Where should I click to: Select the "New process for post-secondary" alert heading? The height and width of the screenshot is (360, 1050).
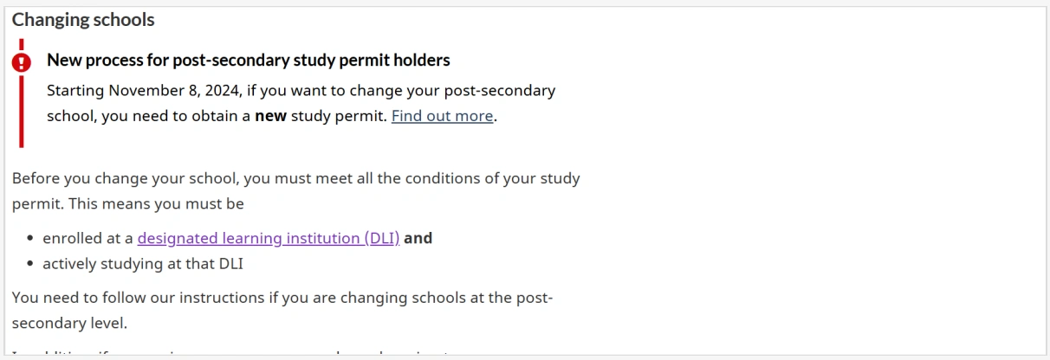(x=249, y=61)
